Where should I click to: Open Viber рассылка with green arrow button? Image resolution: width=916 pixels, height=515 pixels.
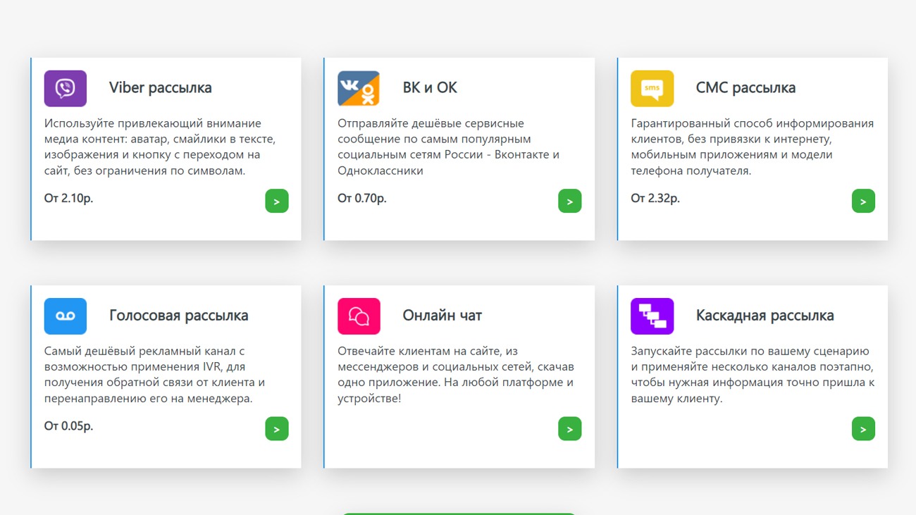tap(276, 201)
